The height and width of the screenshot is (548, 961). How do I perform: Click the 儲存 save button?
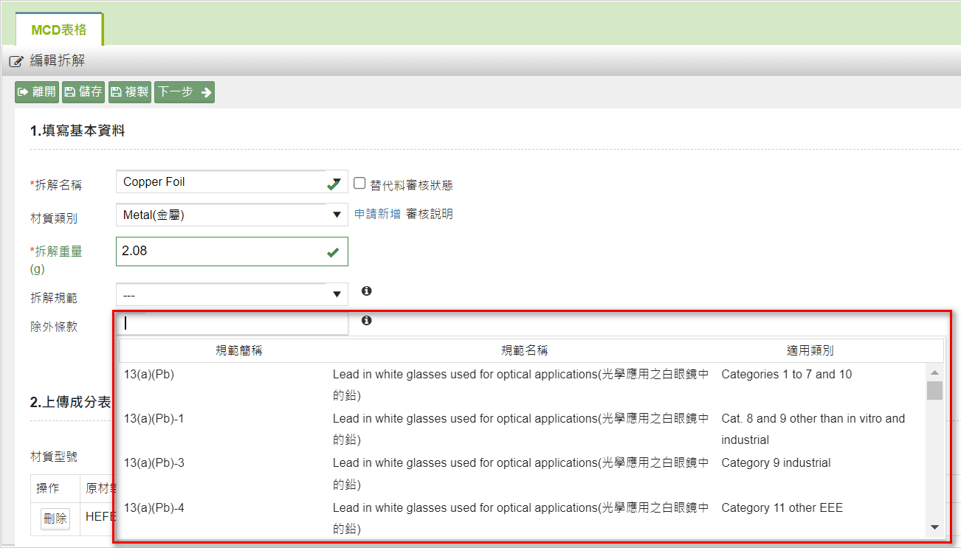(83, 92)
